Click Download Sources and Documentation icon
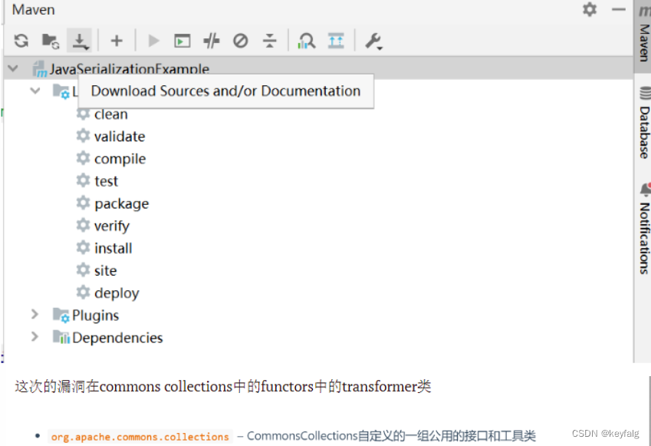This screenshot has height=446, width=651. click(x=80, y=41)
